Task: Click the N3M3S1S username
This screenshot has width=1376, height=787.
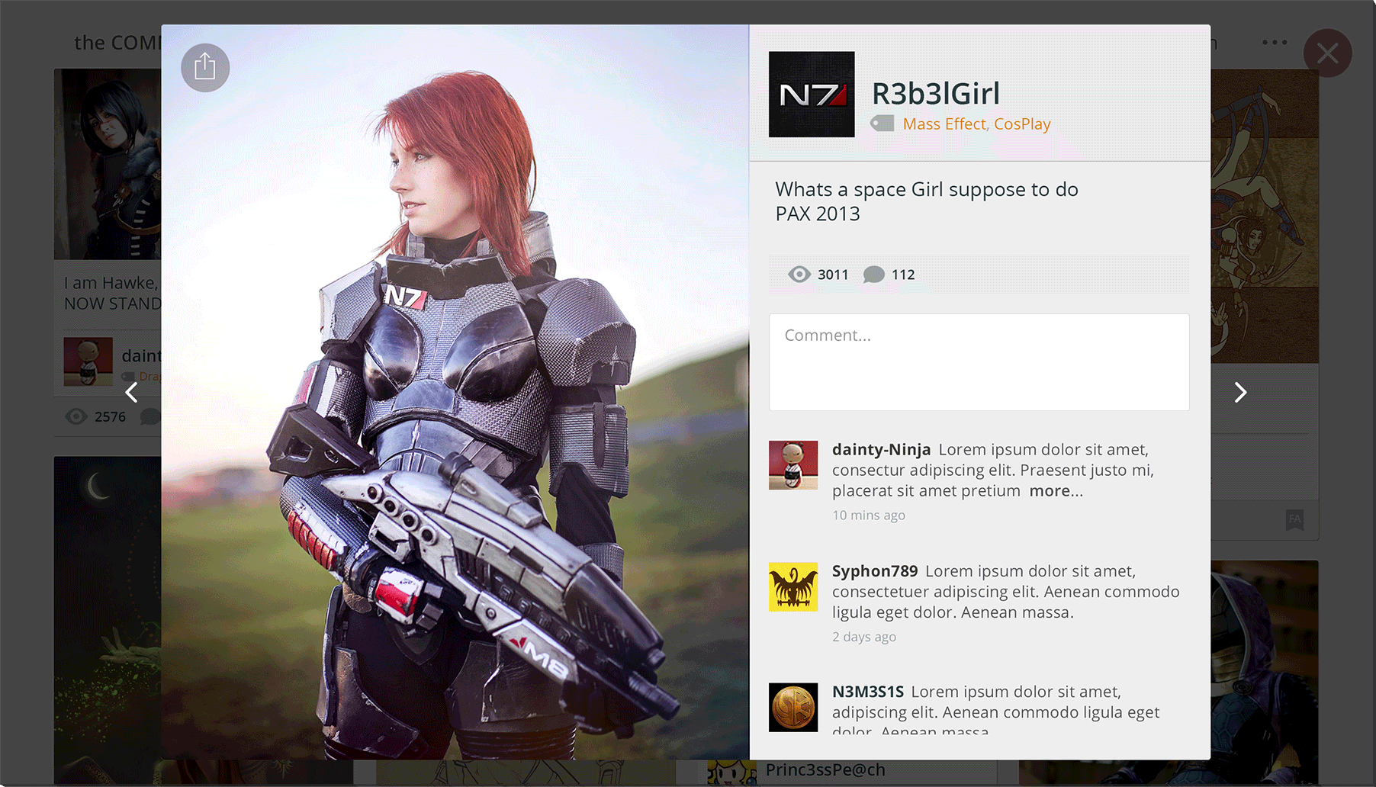Action: pyautogui.click(x=868, y=692)
